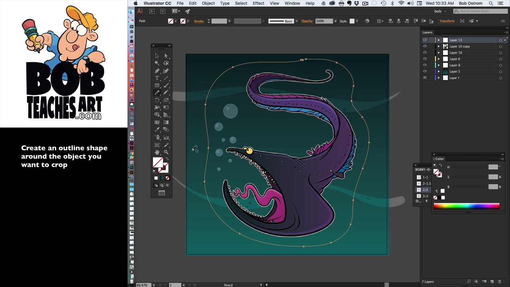
Task: Pick a color from the rainbow spectrum bar
Action: 466,206
